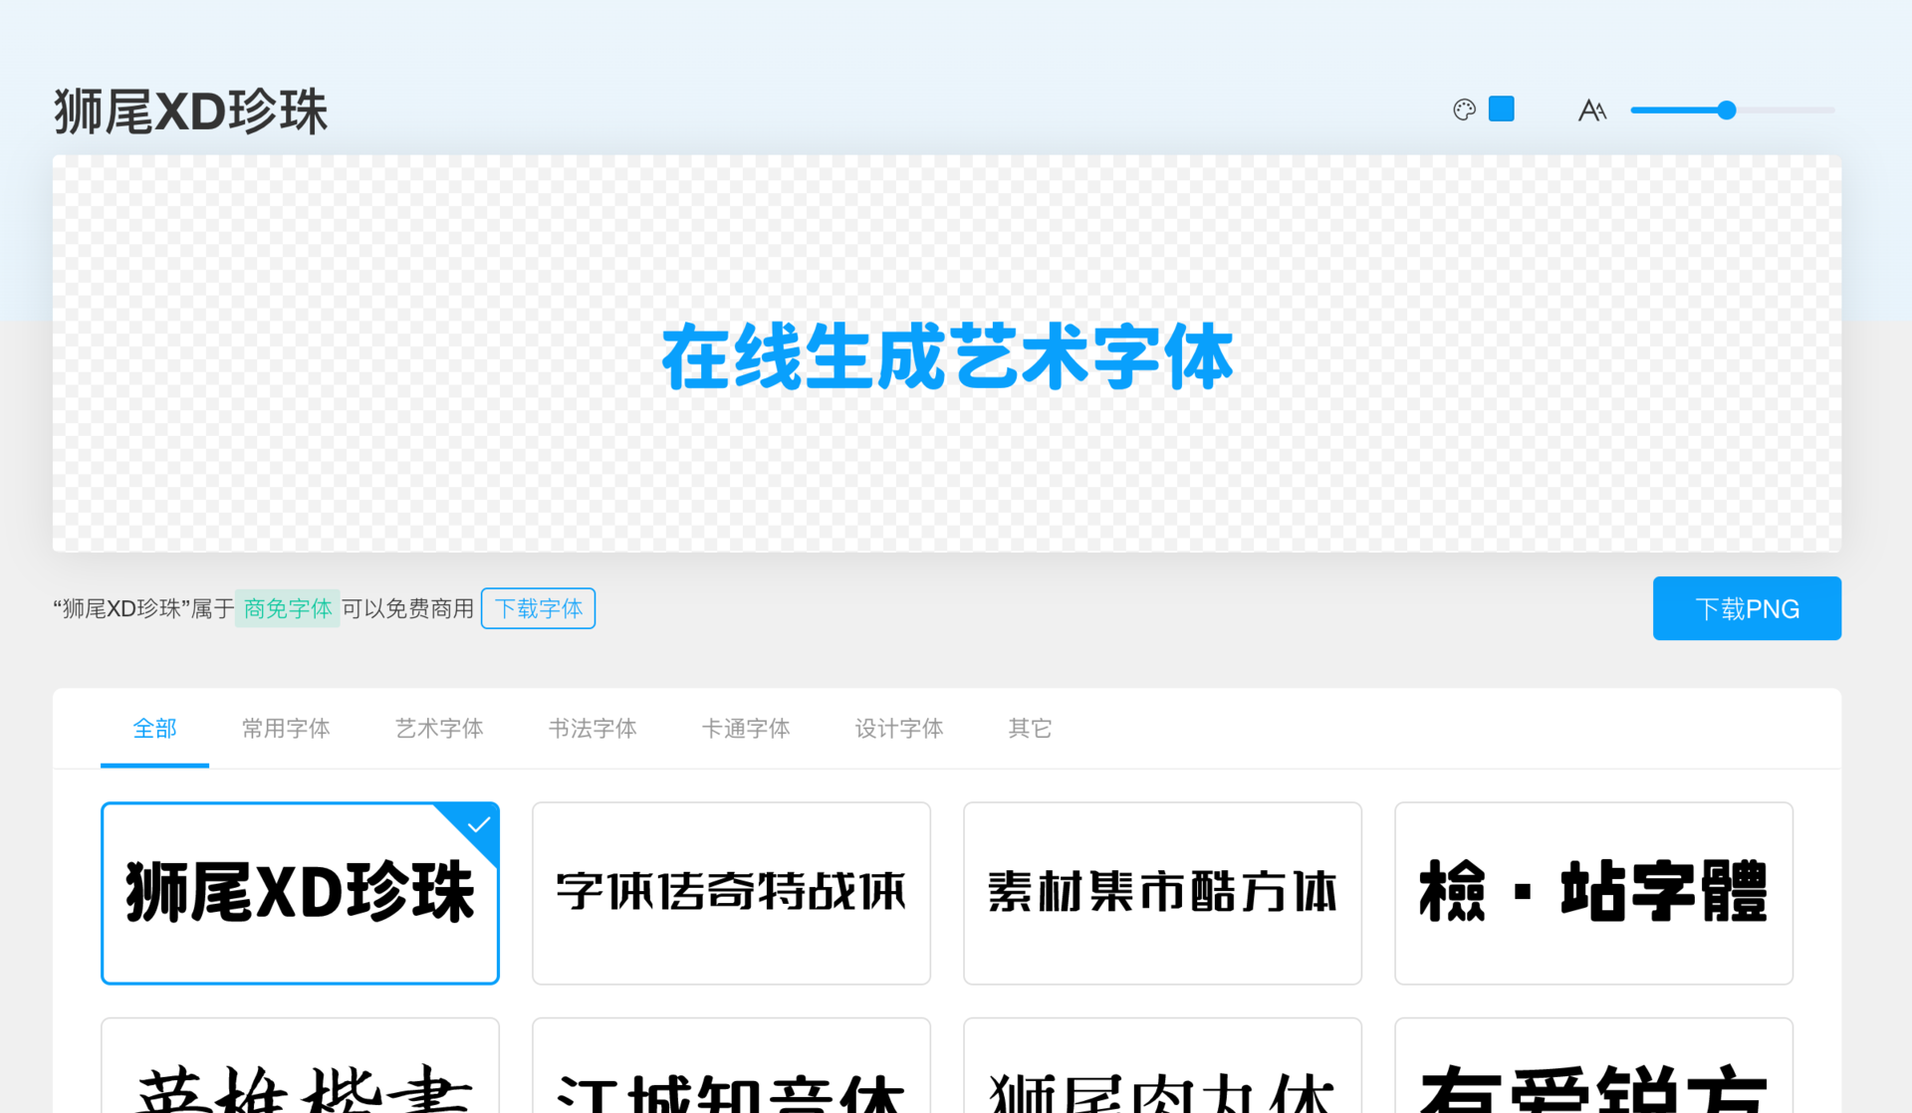Image resolution: width=1912 pixels, height=1113 pixels.
Task: Select the 全部 tab
Action: click(x=154, y=729)
